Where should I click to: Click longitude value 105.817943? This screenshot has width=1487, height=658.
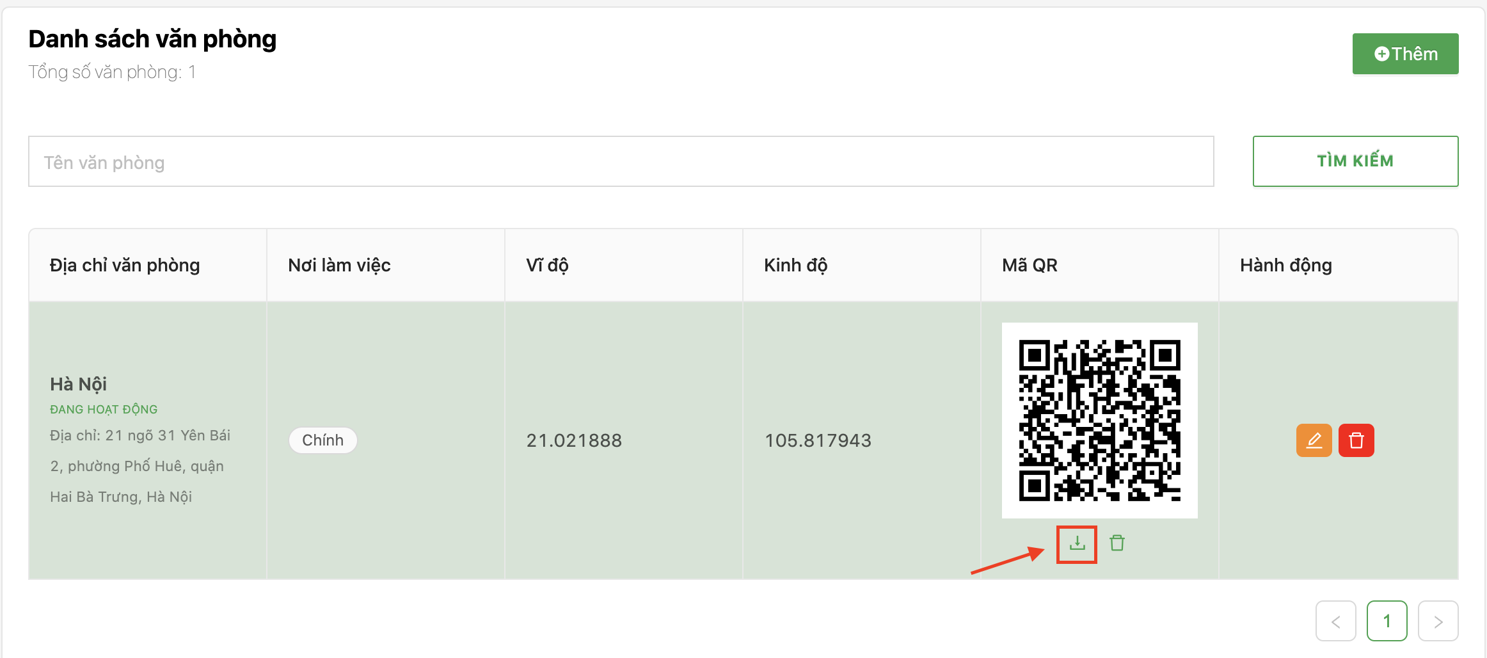click(x=818, y=440)
